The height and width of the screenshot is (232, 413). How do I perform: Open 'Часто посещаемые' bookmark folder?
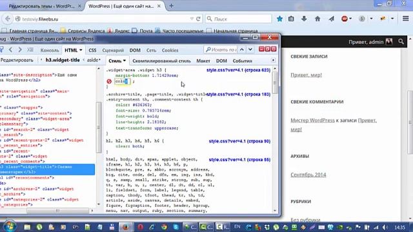(179, 31)
